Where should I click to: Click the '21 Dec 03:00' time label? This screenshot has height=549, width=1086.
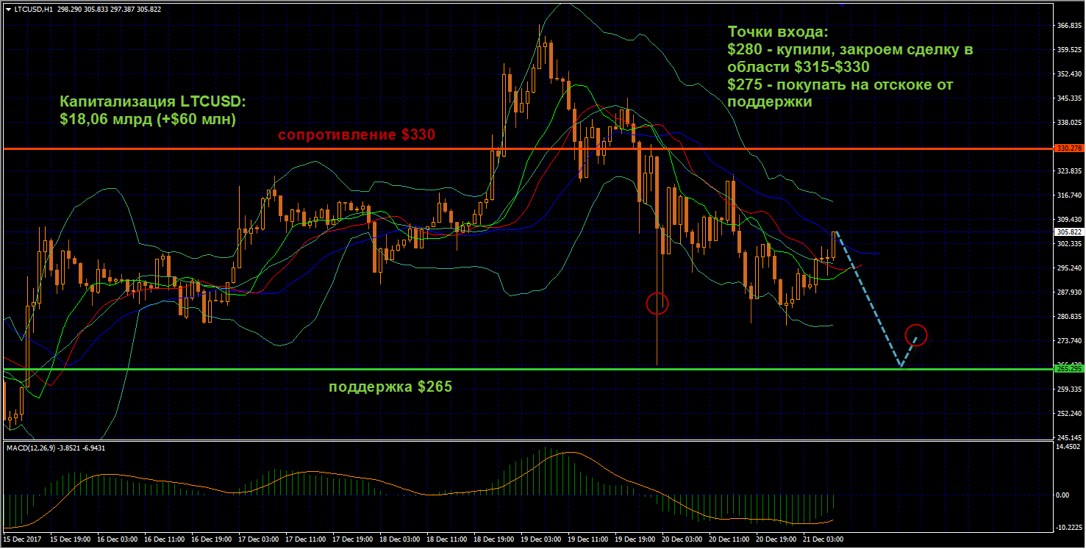[x=822, y=539]
